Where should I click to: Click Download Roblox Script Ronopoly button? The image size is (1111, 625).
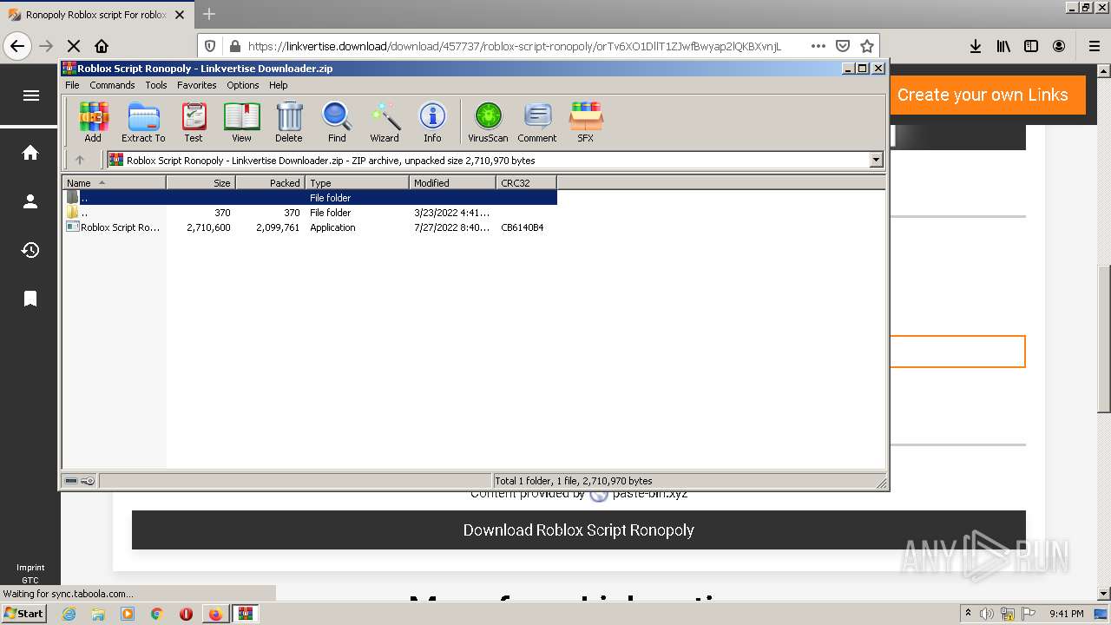click(578, 530)
